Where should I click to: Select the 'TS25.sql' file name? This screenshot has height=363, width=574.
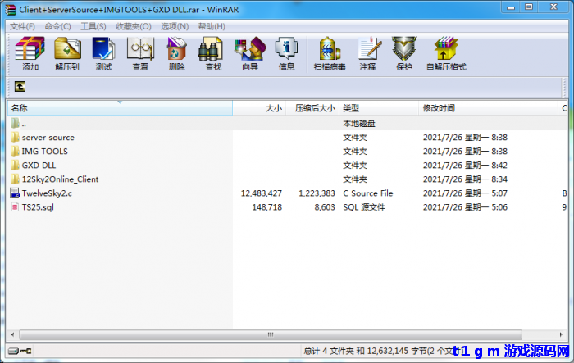38,207
